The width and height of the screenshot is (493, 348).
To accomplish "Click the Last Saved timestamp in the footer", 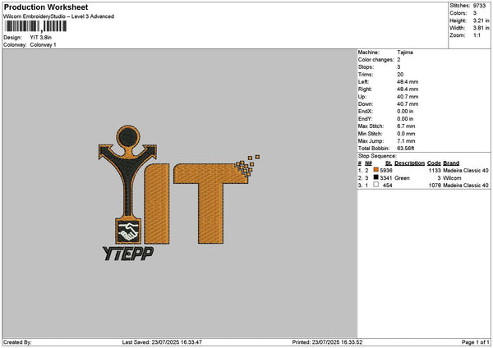I will (162, 342).
